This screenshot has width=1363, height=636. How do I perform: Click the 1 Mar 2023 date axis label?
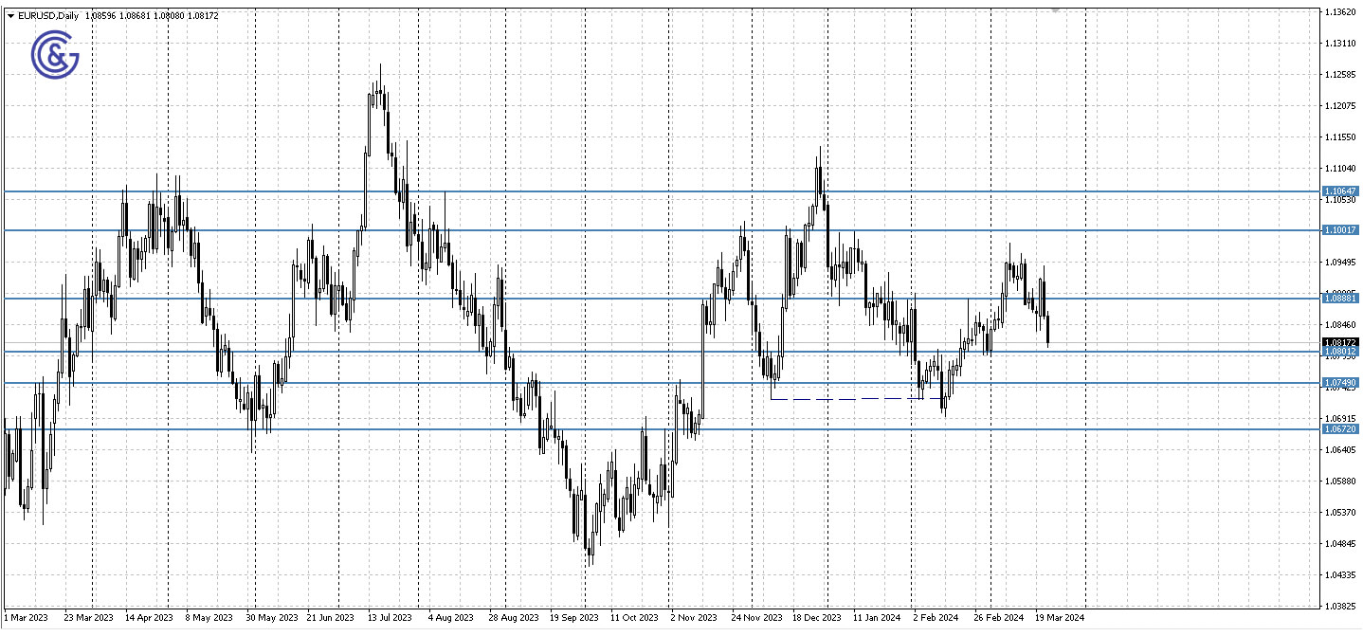pyautogui.click(x=27, y=617)
